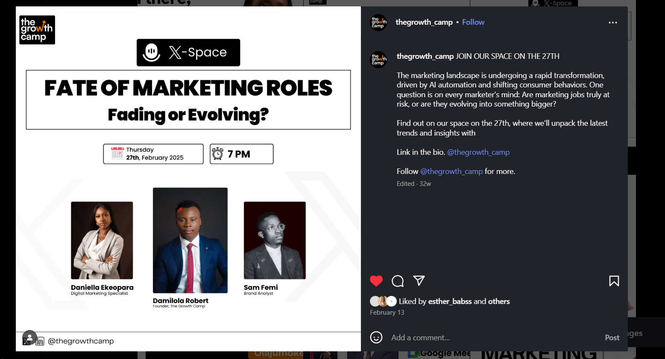Click February 13 post date
The height and width of the screenshot is (359, 665).
[x=387, y=313]
